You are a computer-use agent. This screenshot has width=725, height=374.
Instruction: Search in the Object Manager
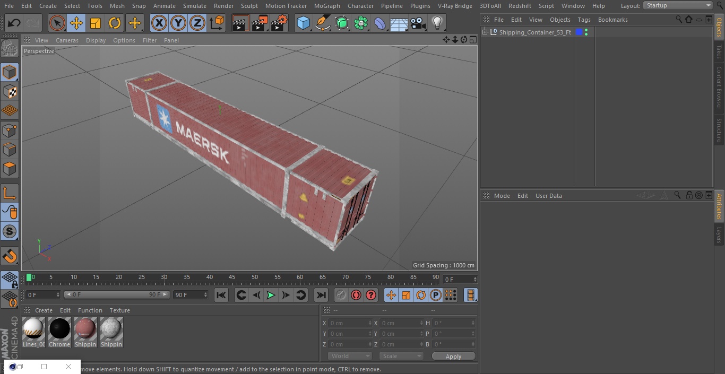[679, 19]
